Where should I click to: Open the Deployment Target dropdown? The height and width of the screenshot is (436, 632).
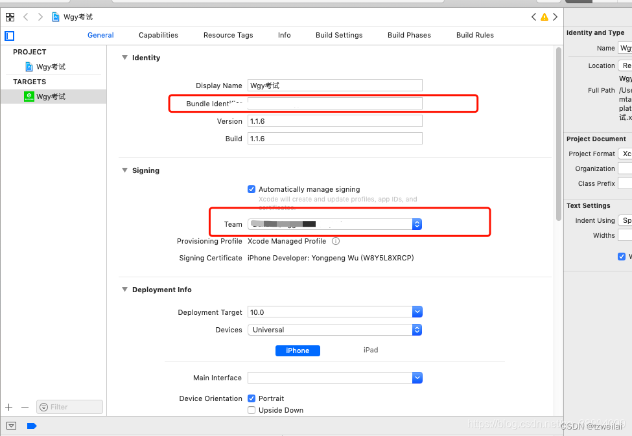(417, 312)
